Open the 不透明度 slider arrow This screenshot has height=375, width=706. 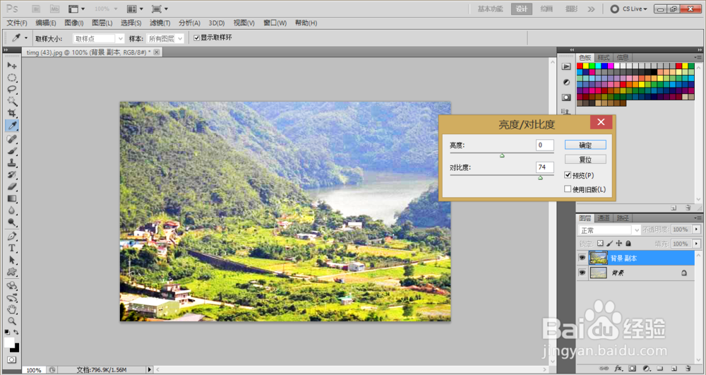(697, 230)
